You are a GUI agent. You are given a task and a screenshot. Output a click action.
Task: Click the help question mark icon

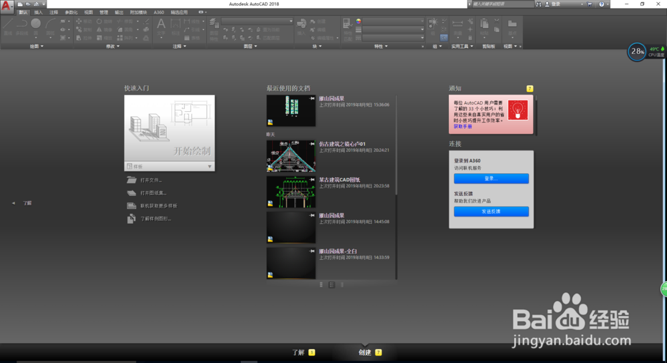[x=602, y=4]
